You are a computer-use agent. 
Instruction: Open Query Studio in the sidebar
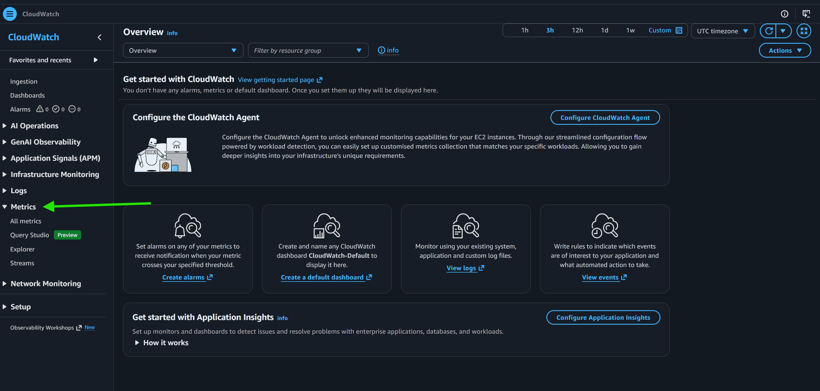[x=30, y=235]
